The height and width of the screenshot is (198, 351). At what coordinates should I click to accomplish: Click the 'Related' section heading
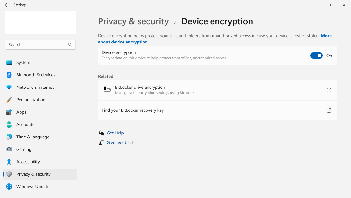[x=106, y=76]
